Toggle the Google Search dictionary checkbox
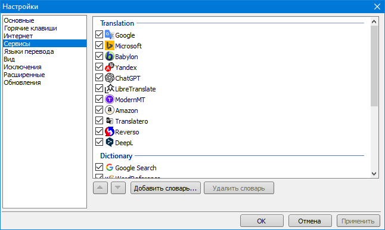385x230 pixels. click(x=99, y=167)
